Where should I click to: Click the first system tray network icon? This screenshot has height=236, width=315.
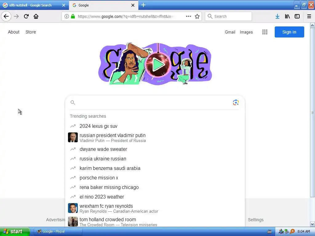[x=281, y=231]
